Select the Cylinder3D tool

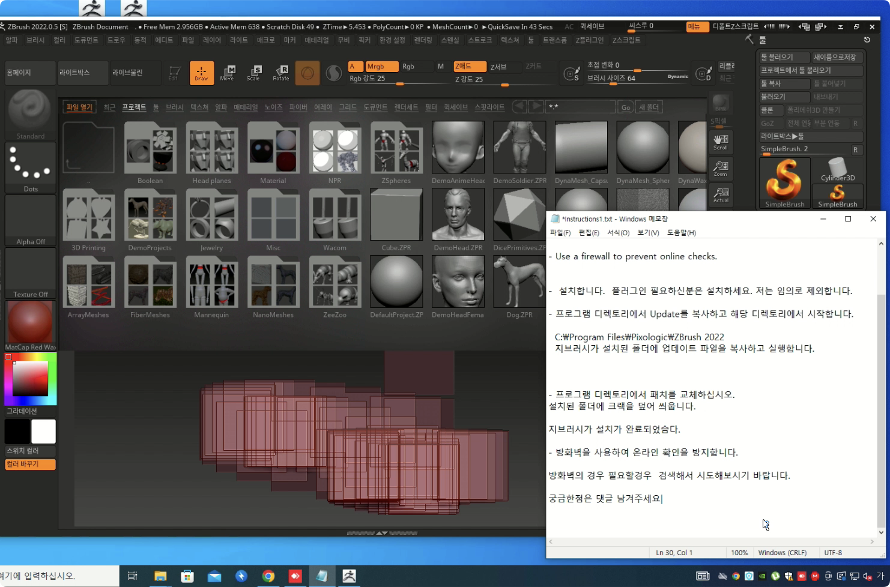(x=837, y=170)
